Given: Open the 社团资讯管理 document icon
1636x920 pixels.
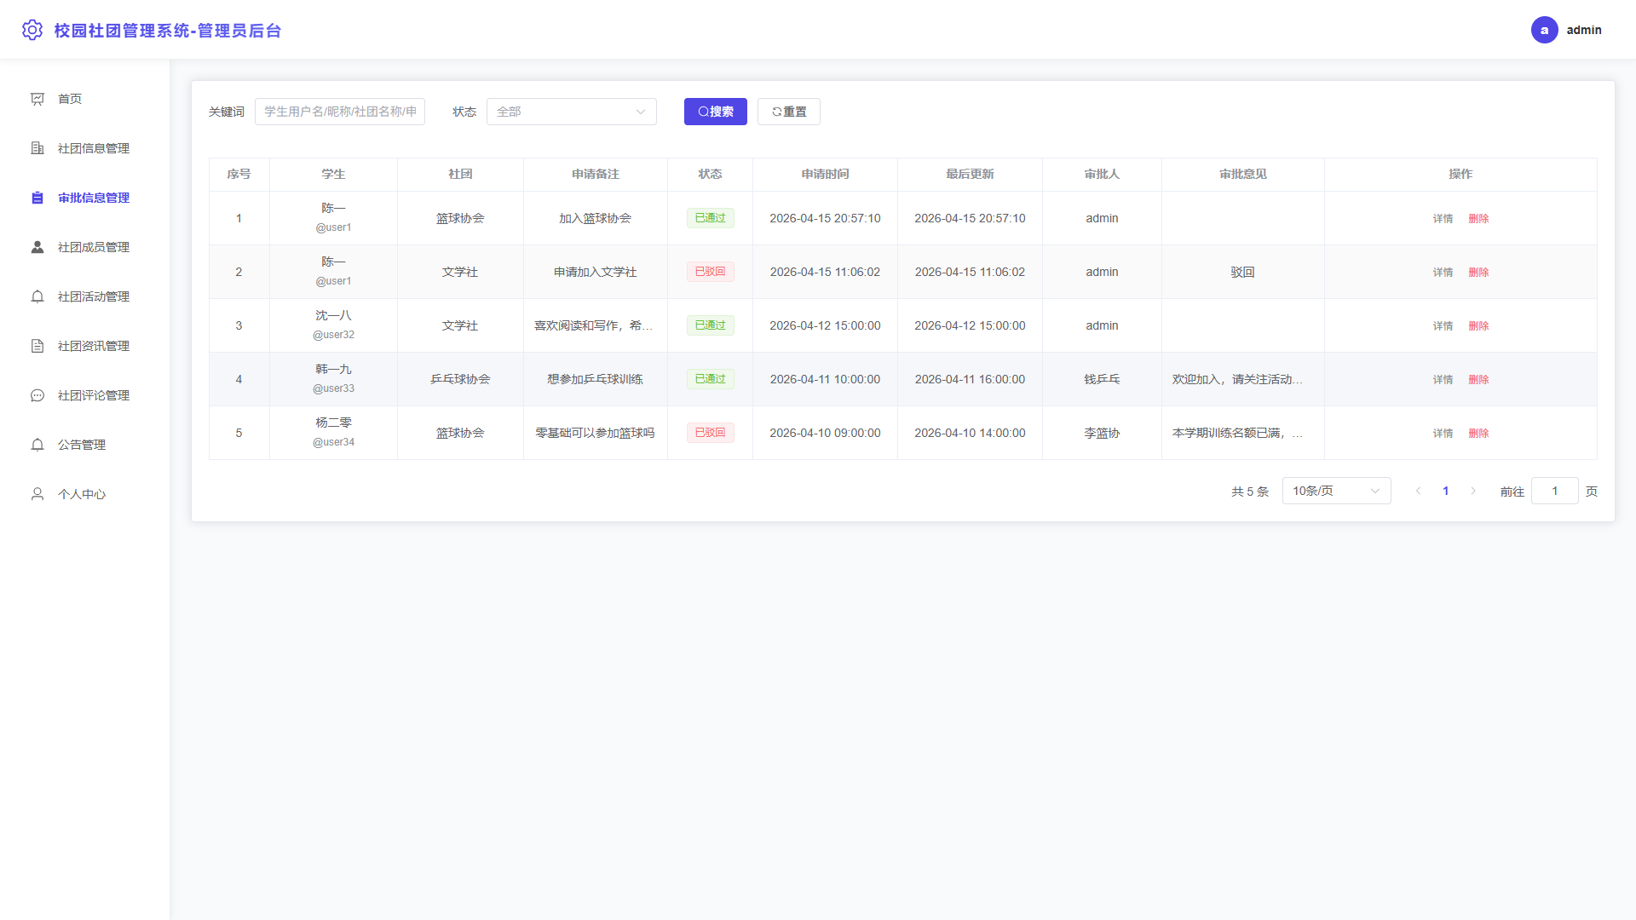Looking at the screenshot, I should pos(37,346).
